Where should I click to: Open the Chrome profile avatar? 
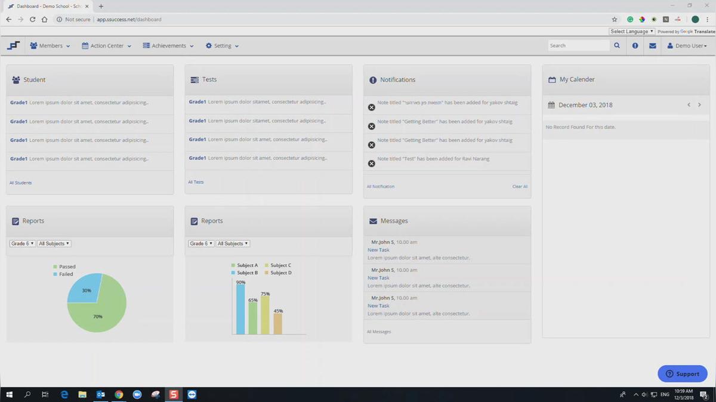pos(695,19)
